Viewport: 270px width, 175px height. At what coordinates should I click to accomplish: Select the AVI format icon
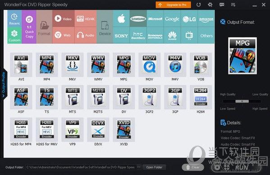click(x=21, y=65)
